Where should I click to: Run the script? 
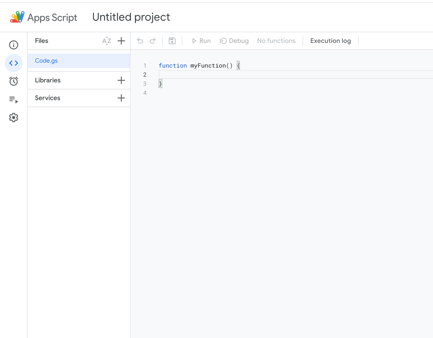(201, 41)
